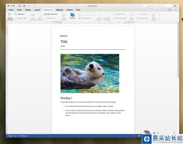Click the Open folder icon in title bar

click(x=24, y=6)
